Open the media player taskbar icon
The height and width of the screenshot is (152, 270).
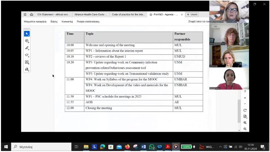click(x=176, y=147)
